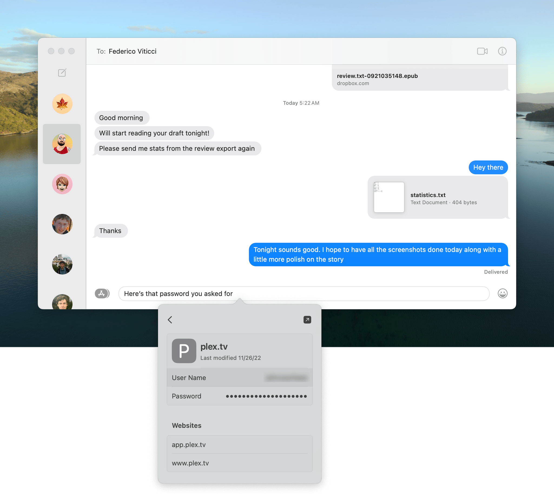Select the back arrow on password panel
The image size is (554, 494).
click(x=171, y=320)
